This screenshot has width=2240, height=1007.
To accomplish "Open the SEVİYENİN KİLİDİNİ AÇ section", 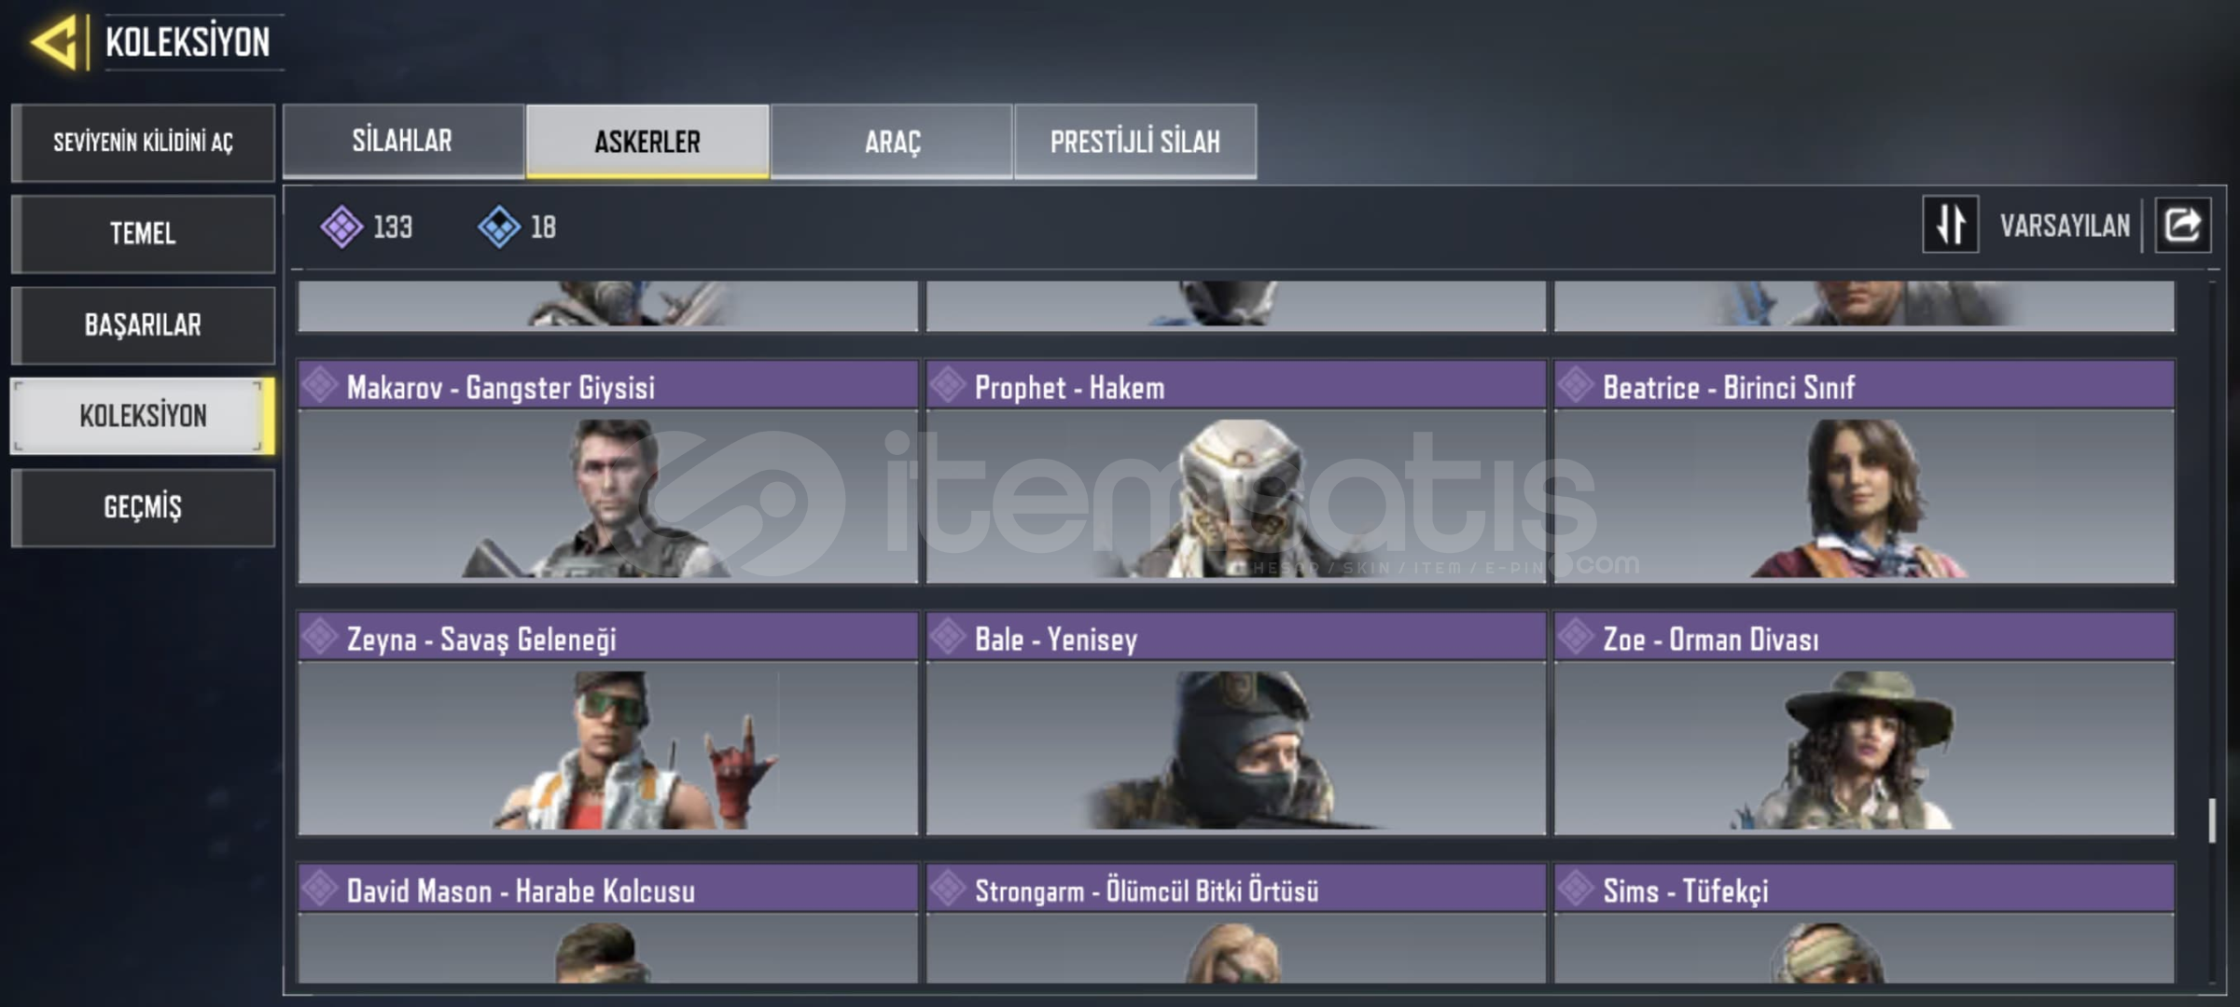I will 143,142.
